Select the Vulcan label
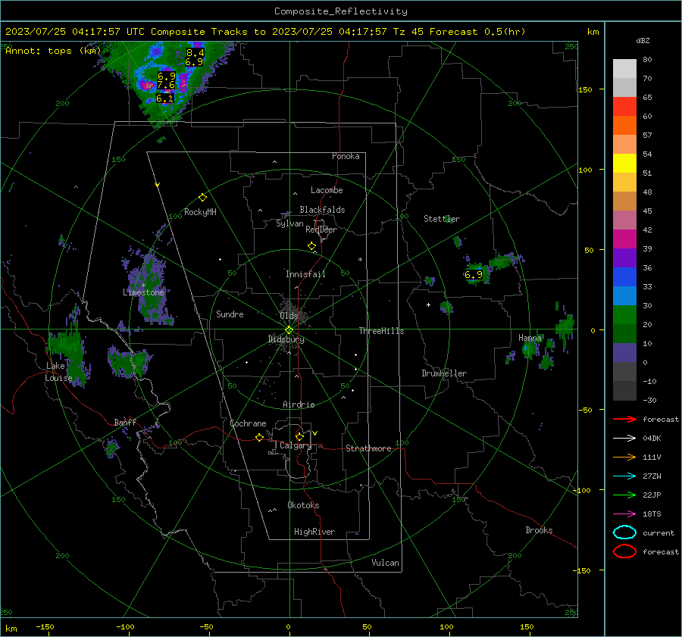The width and height of the screenshot is (682, 637). (x=386, y=563)
